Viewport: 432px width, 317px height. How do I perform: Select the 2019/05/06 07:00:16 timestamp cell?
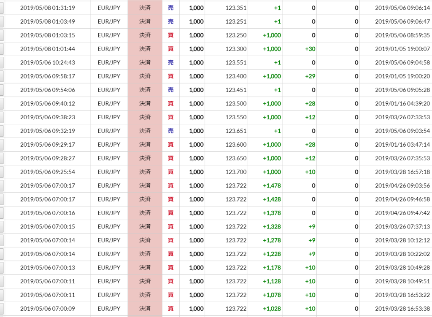[47, 213]
